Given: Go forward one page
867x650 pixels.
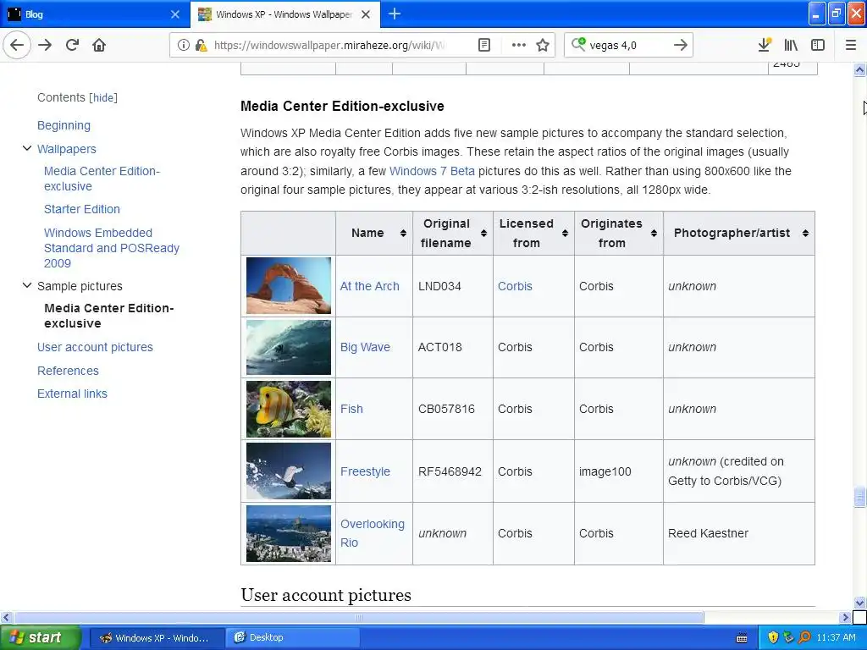Looking at the screenshot, I should (x=45, y=45).
